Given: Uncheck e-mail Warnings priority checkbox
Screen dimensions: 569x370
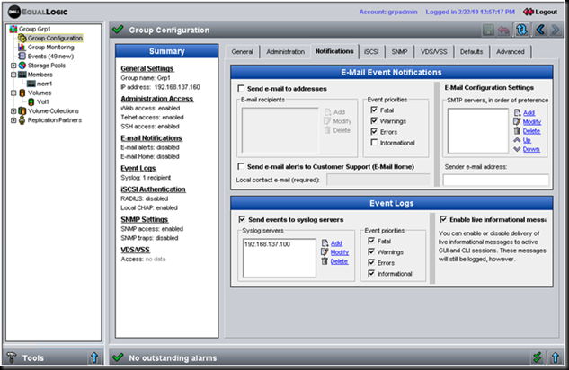Looking at the screenshot, I should point(374,120).
